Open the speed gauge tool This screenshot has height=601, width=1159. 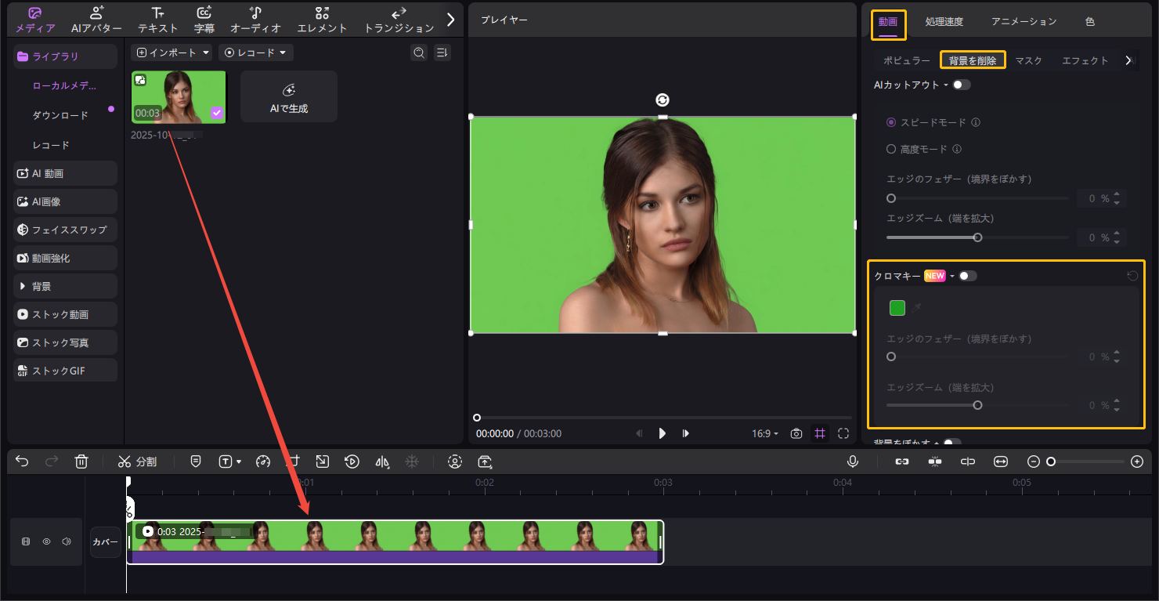tap(263, 462)
